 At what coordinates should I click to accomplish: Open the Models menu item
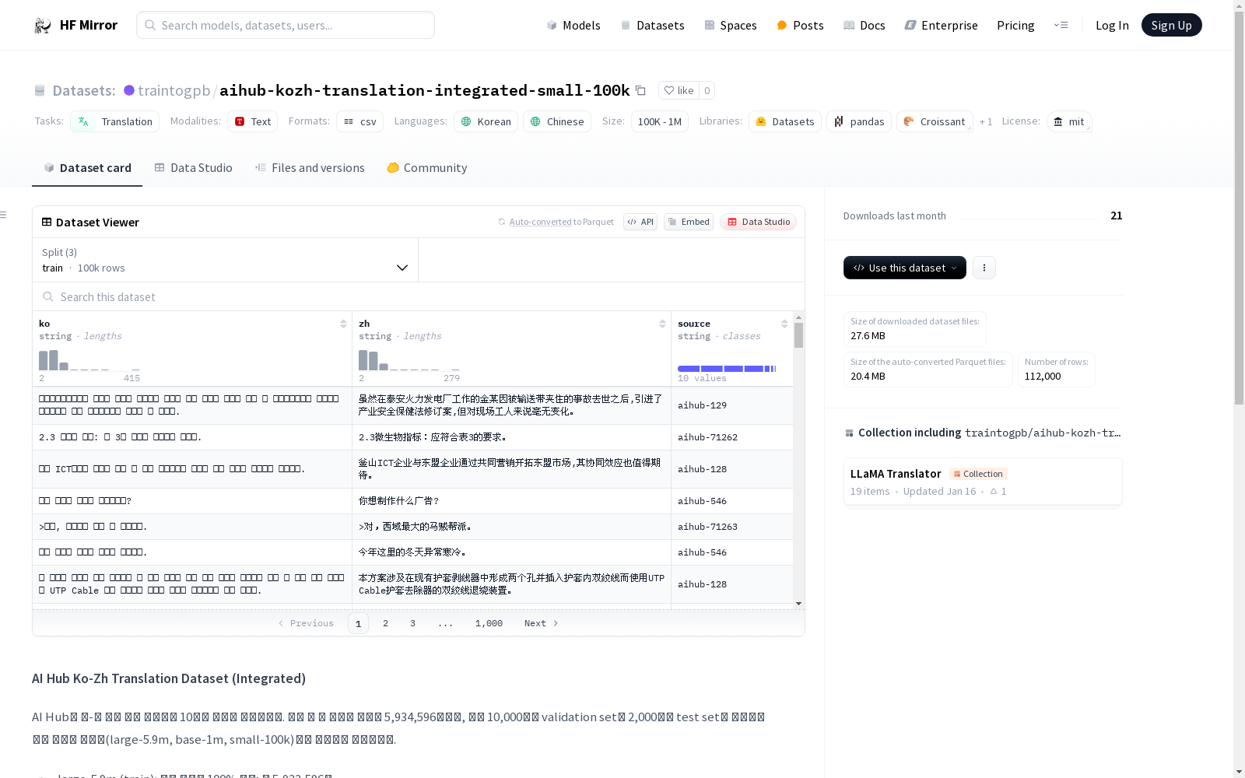pyautogui.click(x=573, y=25)
